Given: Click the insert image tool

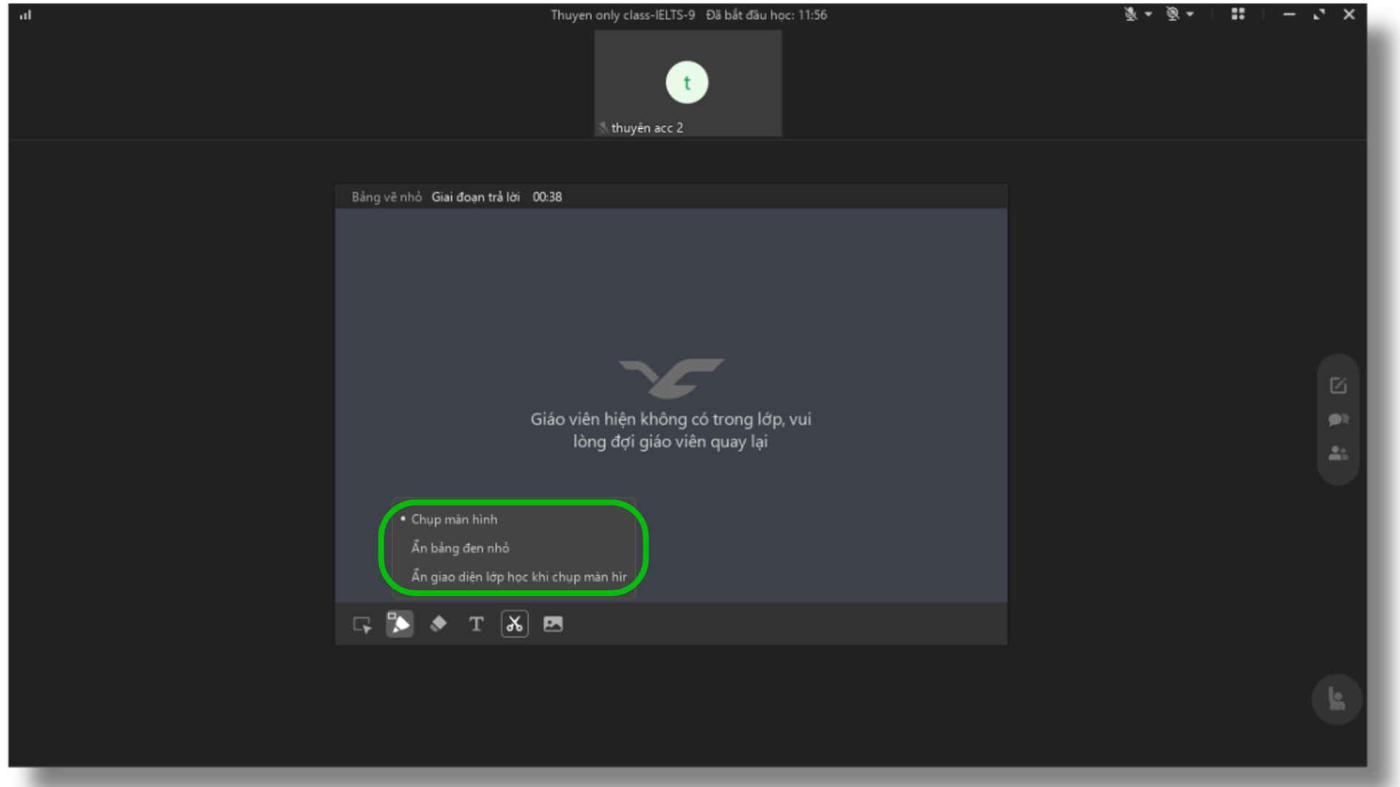Looking at the screenshot, I should [x=553, y=624].
